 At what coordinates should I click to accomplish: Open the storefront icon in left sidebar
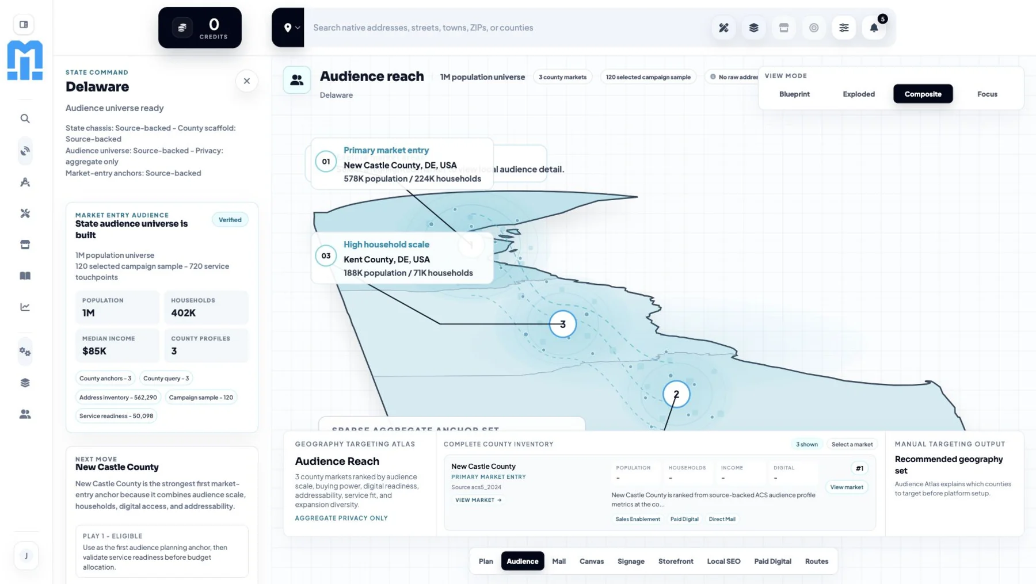[x=25, y=245]
